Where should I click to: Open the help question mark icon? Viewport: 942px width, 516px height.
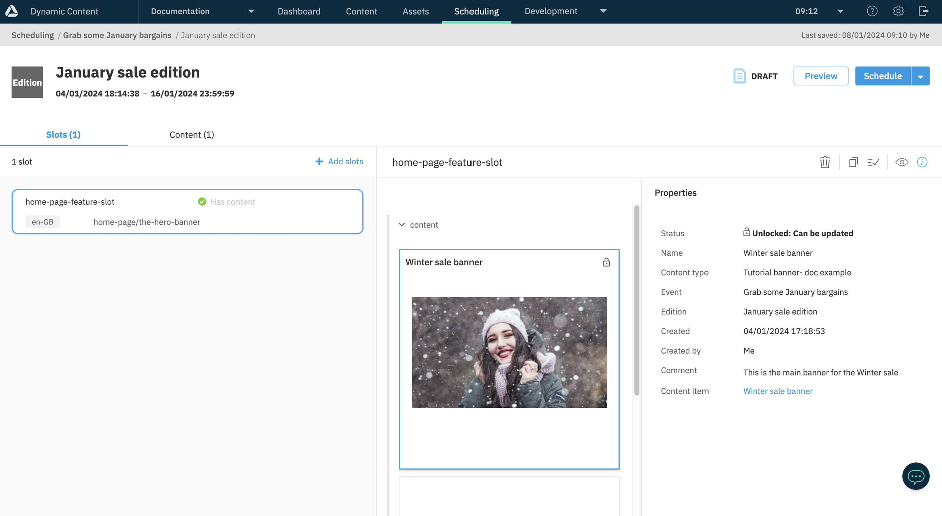[872, 11]
